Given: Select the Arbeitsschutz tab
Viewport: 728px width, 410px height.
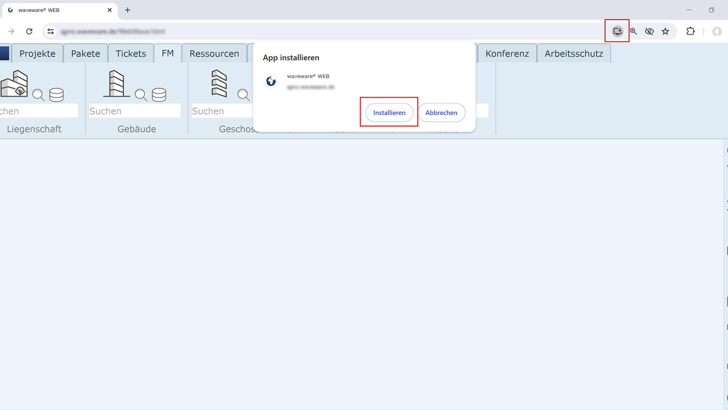Looking at the screenshot, I should 574,54.
